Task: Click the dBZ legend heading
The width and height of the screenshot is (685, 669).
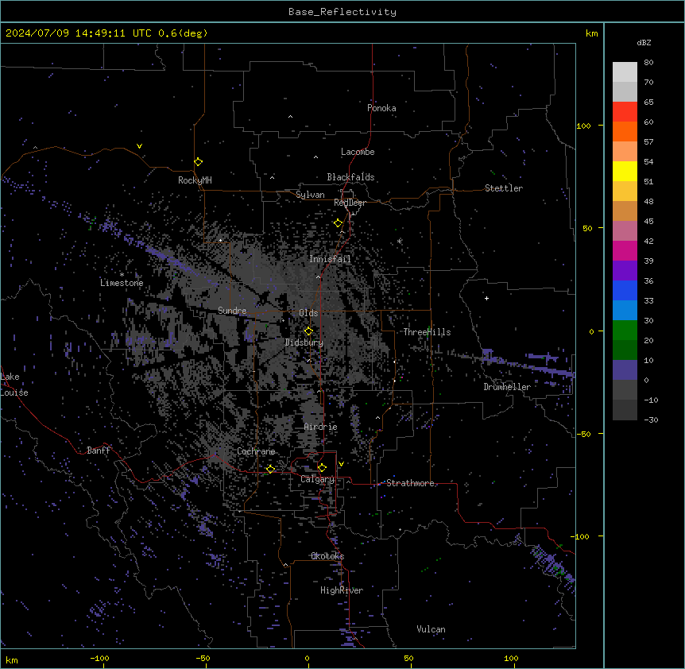Action: click(x=644, y=42)
